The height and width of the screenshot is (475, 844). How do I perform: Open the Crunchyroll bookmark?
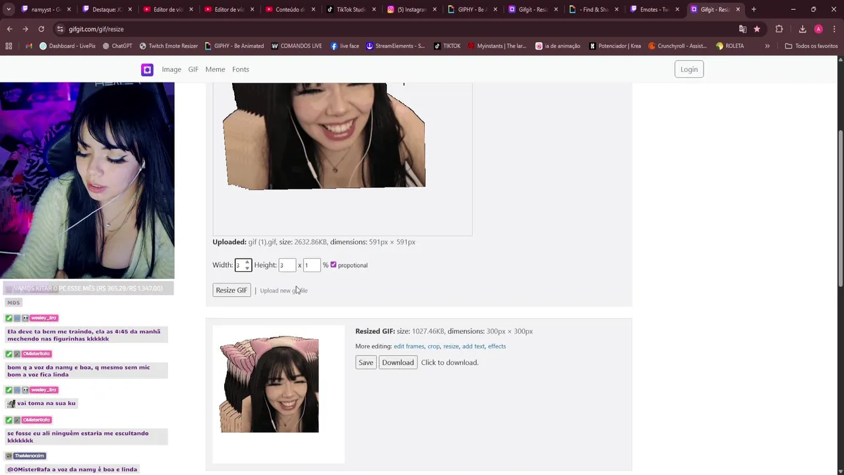[x=678, y=46]
